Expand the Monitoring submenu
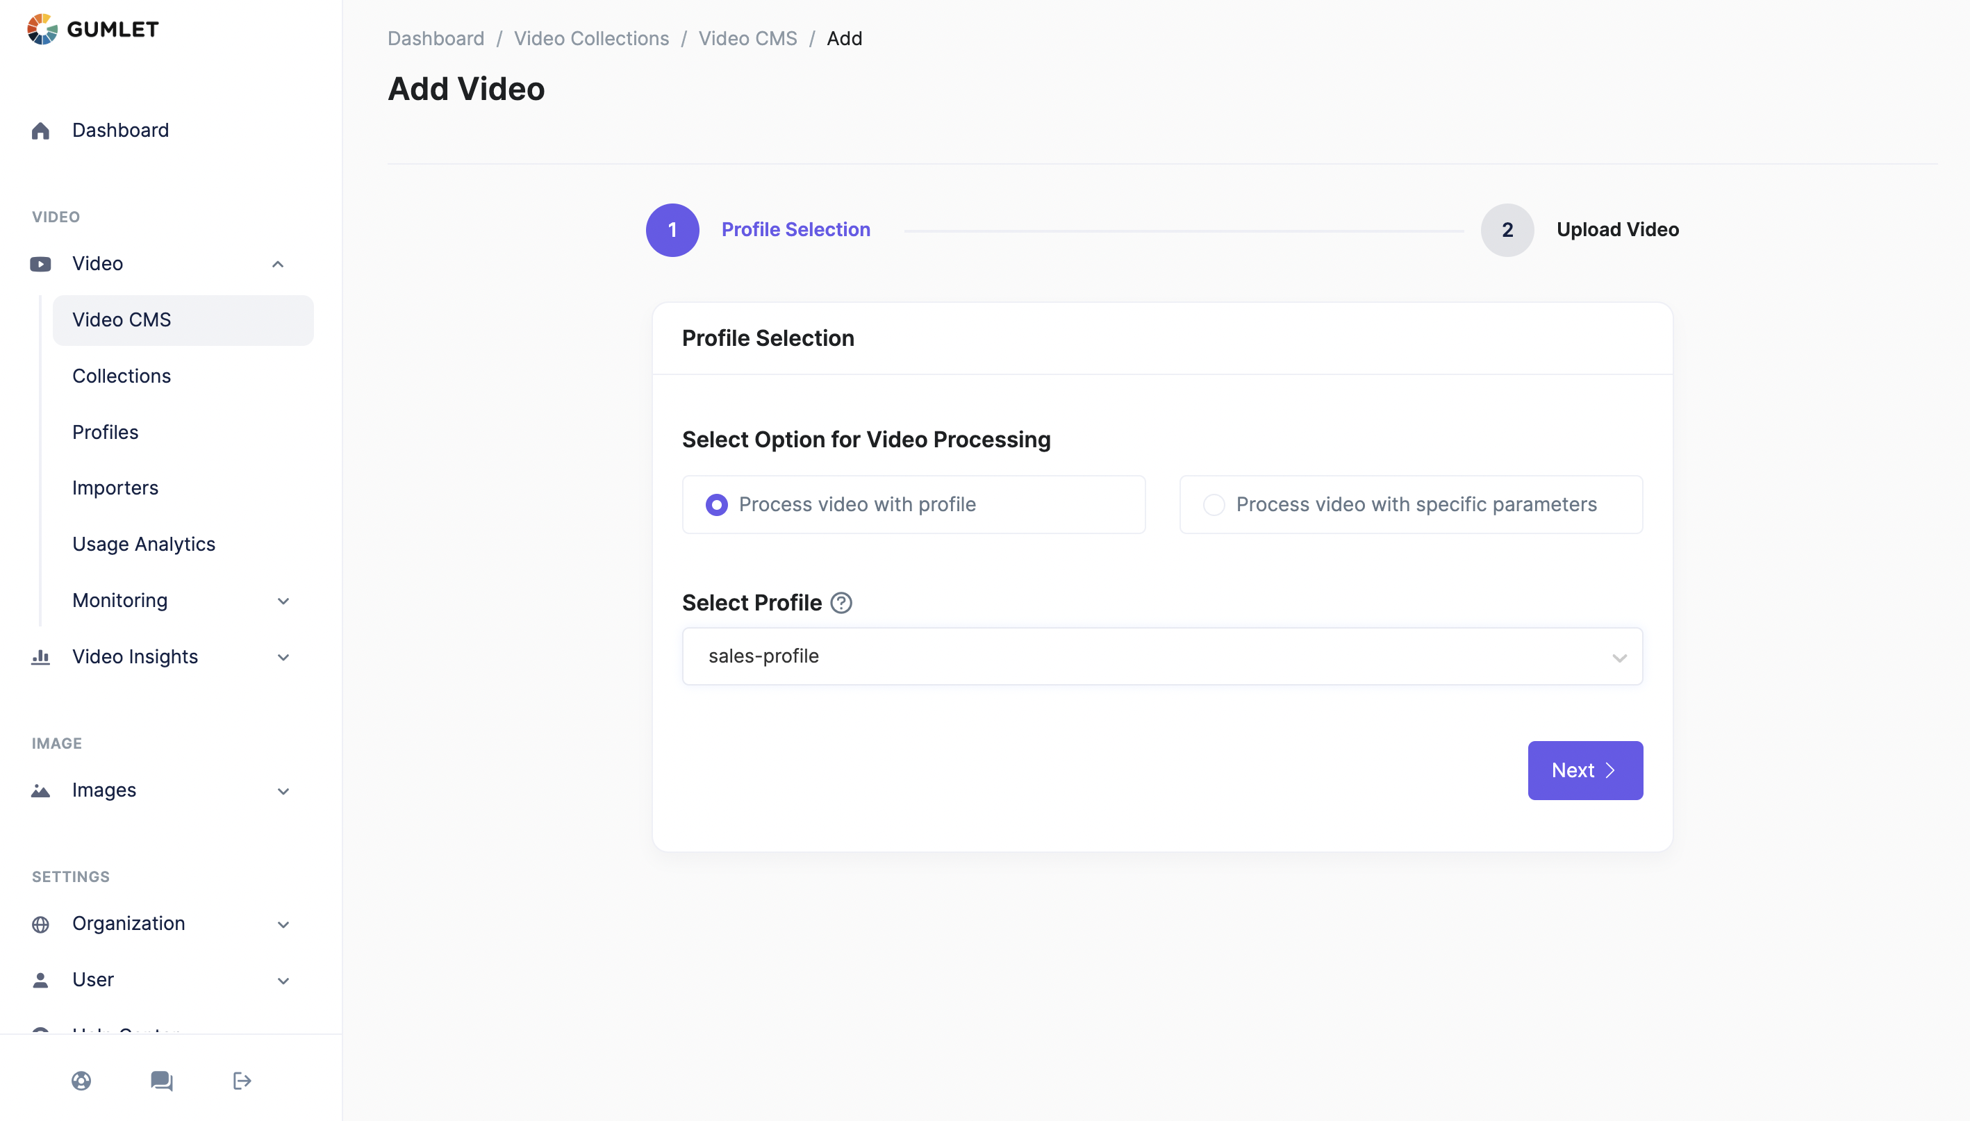The width and height of the screenshot is (1970, 1121). [x=283, y=601]
